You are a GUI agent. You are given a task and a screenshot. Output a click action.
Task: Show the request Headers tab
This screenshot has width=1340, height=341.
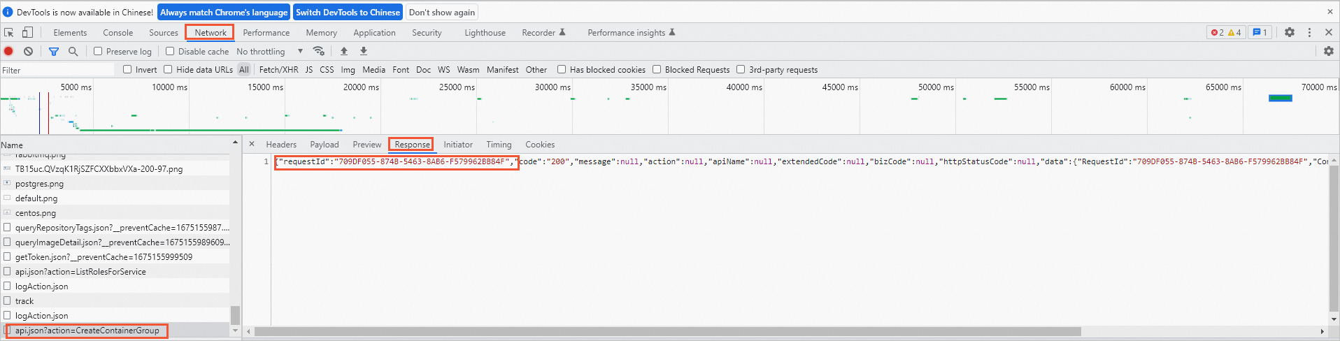[x=281, y=145]
